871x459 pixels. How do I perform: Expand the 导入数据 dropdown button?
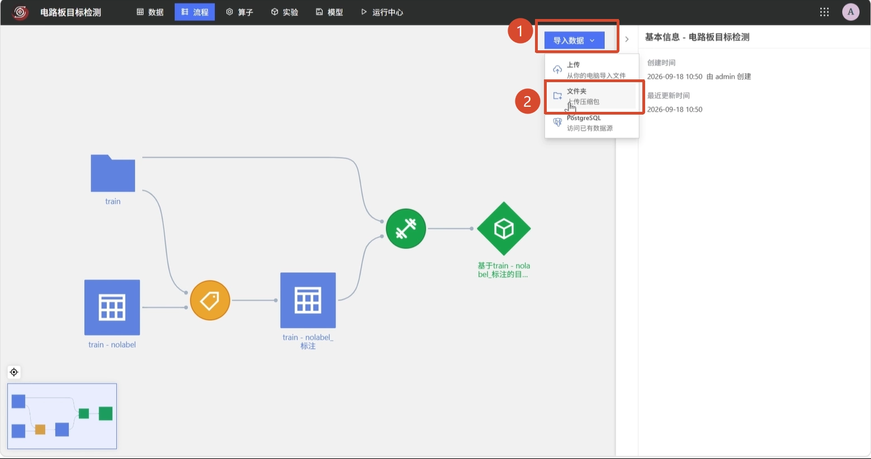[x=574, y=40]
